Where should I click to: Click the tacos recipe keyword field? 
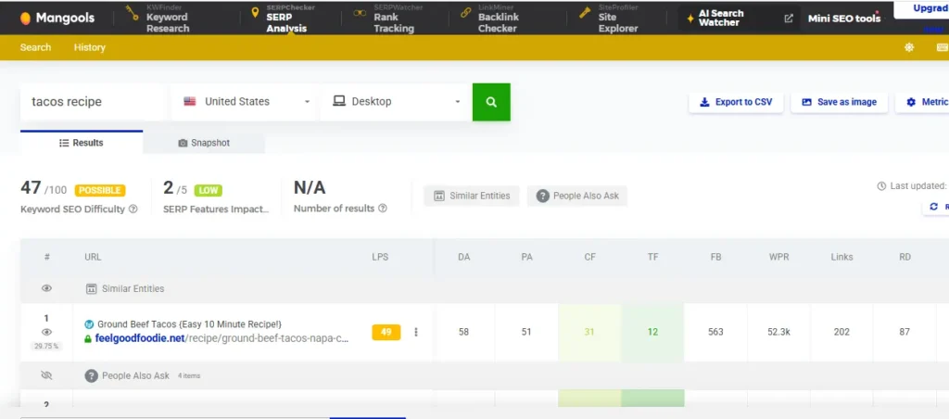point(93,102)
